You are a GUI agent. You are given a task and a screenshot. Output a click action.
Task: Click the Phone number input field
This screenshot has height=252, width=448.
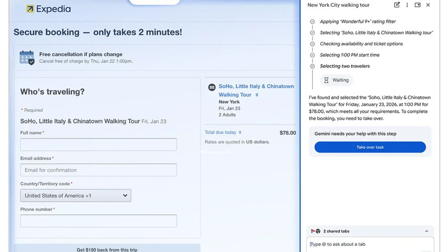coord(98,221)
